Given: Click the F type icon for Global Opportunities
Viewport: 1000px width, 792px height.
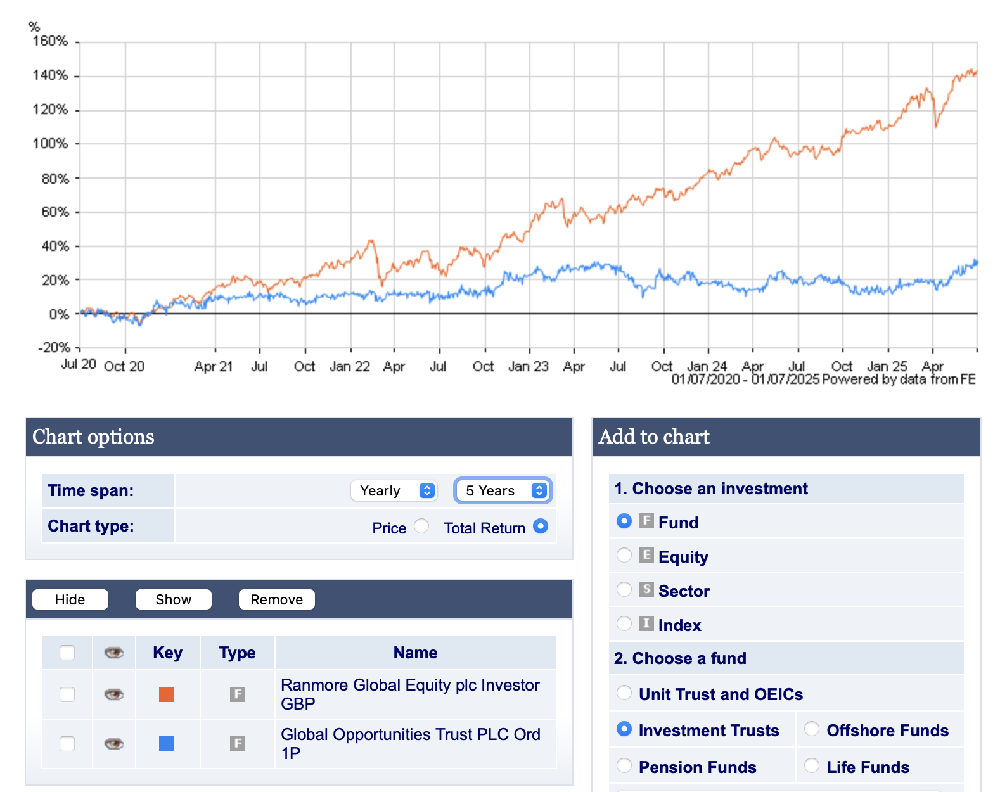Looking at the screenshot, I should point(238,744).
